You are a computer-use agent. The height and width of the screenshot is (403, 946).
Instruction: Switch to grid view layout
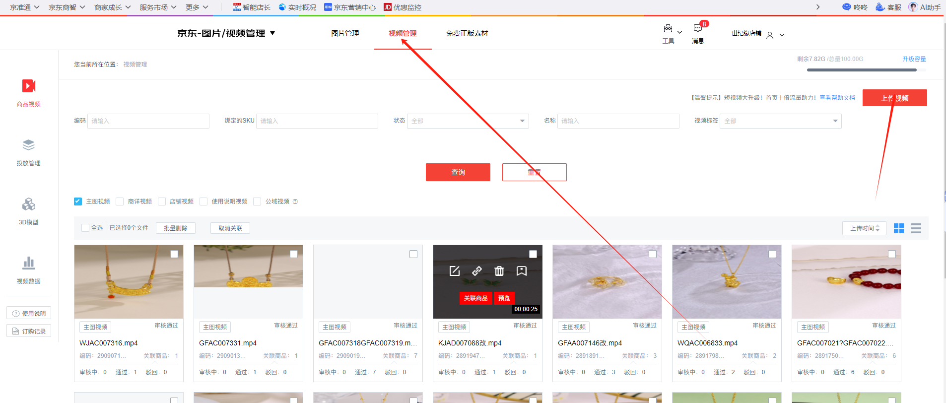899,228
